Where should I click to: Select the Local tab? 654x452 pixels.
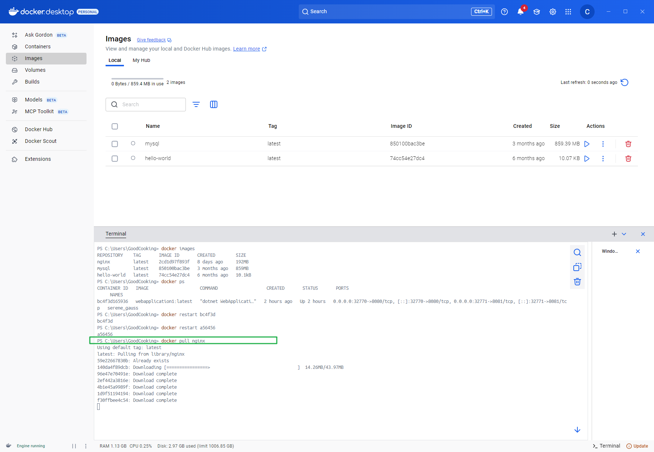point(115,60)
